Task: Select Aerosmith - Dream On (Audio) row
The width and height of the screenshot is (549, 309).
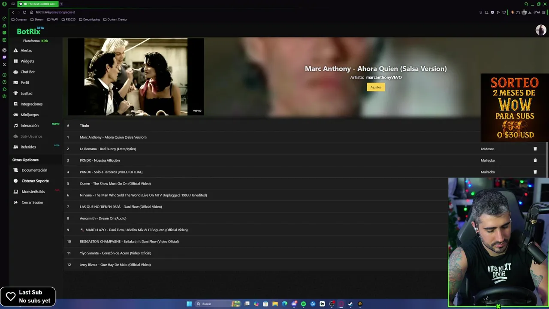Action: (x=256, y=218)
